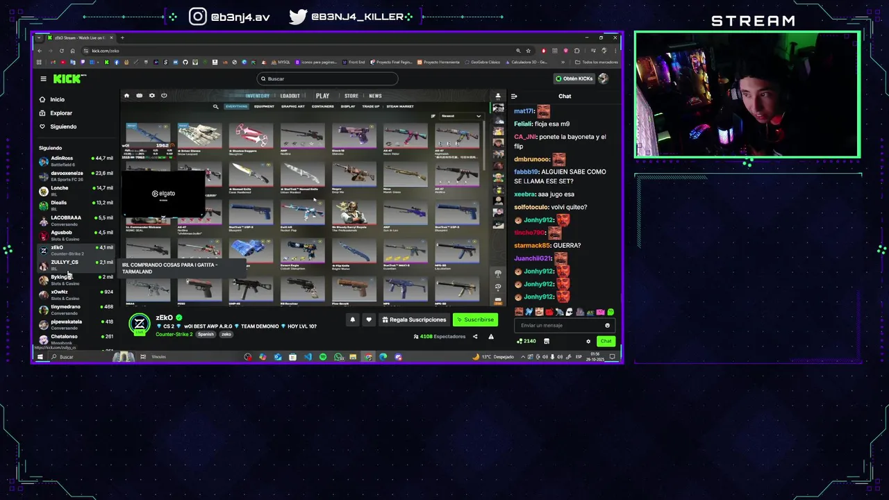
Task: Open pipewakatela channel from followed list
Action: coord(76,324)
